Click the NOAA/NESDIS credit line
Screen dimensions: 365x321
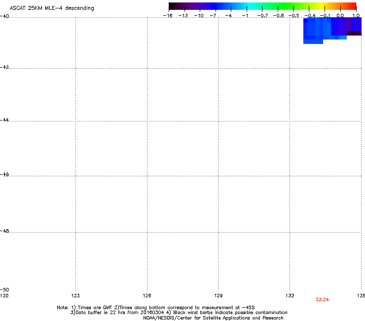pos(213,318)
